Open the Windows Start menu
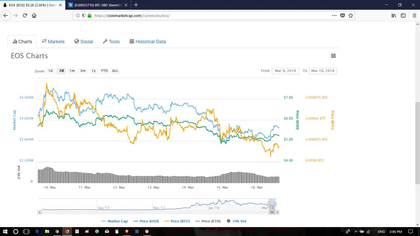Image resolution: width=420 pixels, height=236 pixels. 5,231
